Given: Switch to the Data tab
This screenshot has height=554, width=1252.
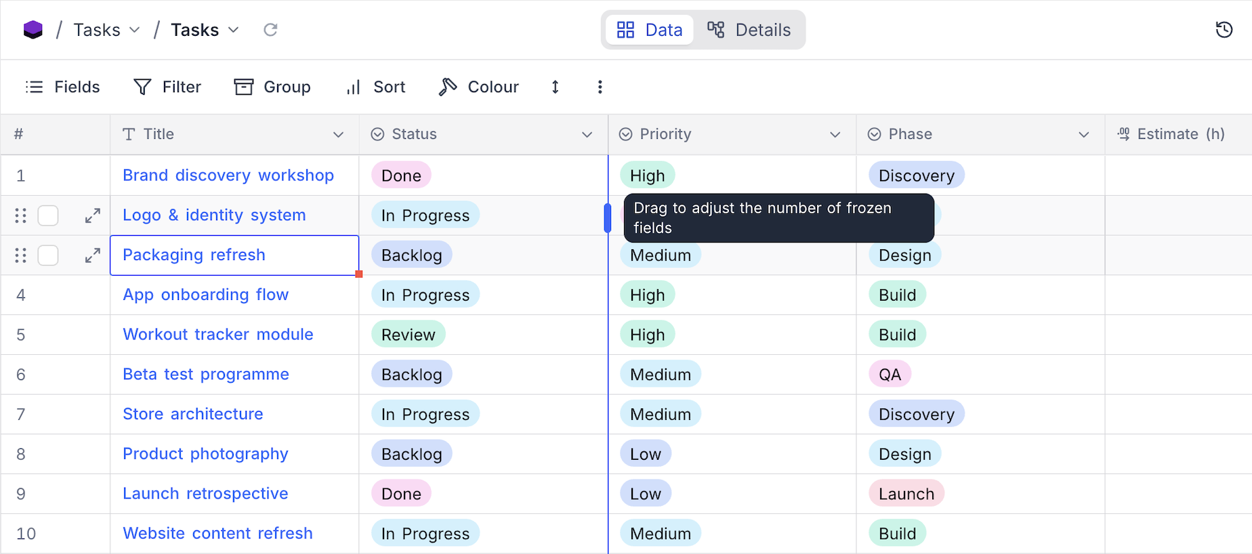Looking at the screenshot, I should 649,30.
